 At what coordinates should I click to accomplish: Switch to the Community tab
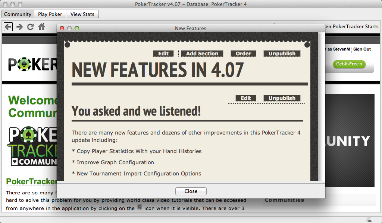[18, 14]
